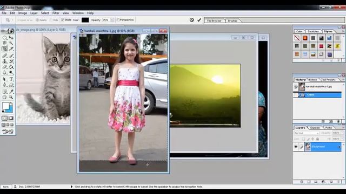Switch to the Swatches tab
This screenshot has width=346, height=194.
pos(313,31)
